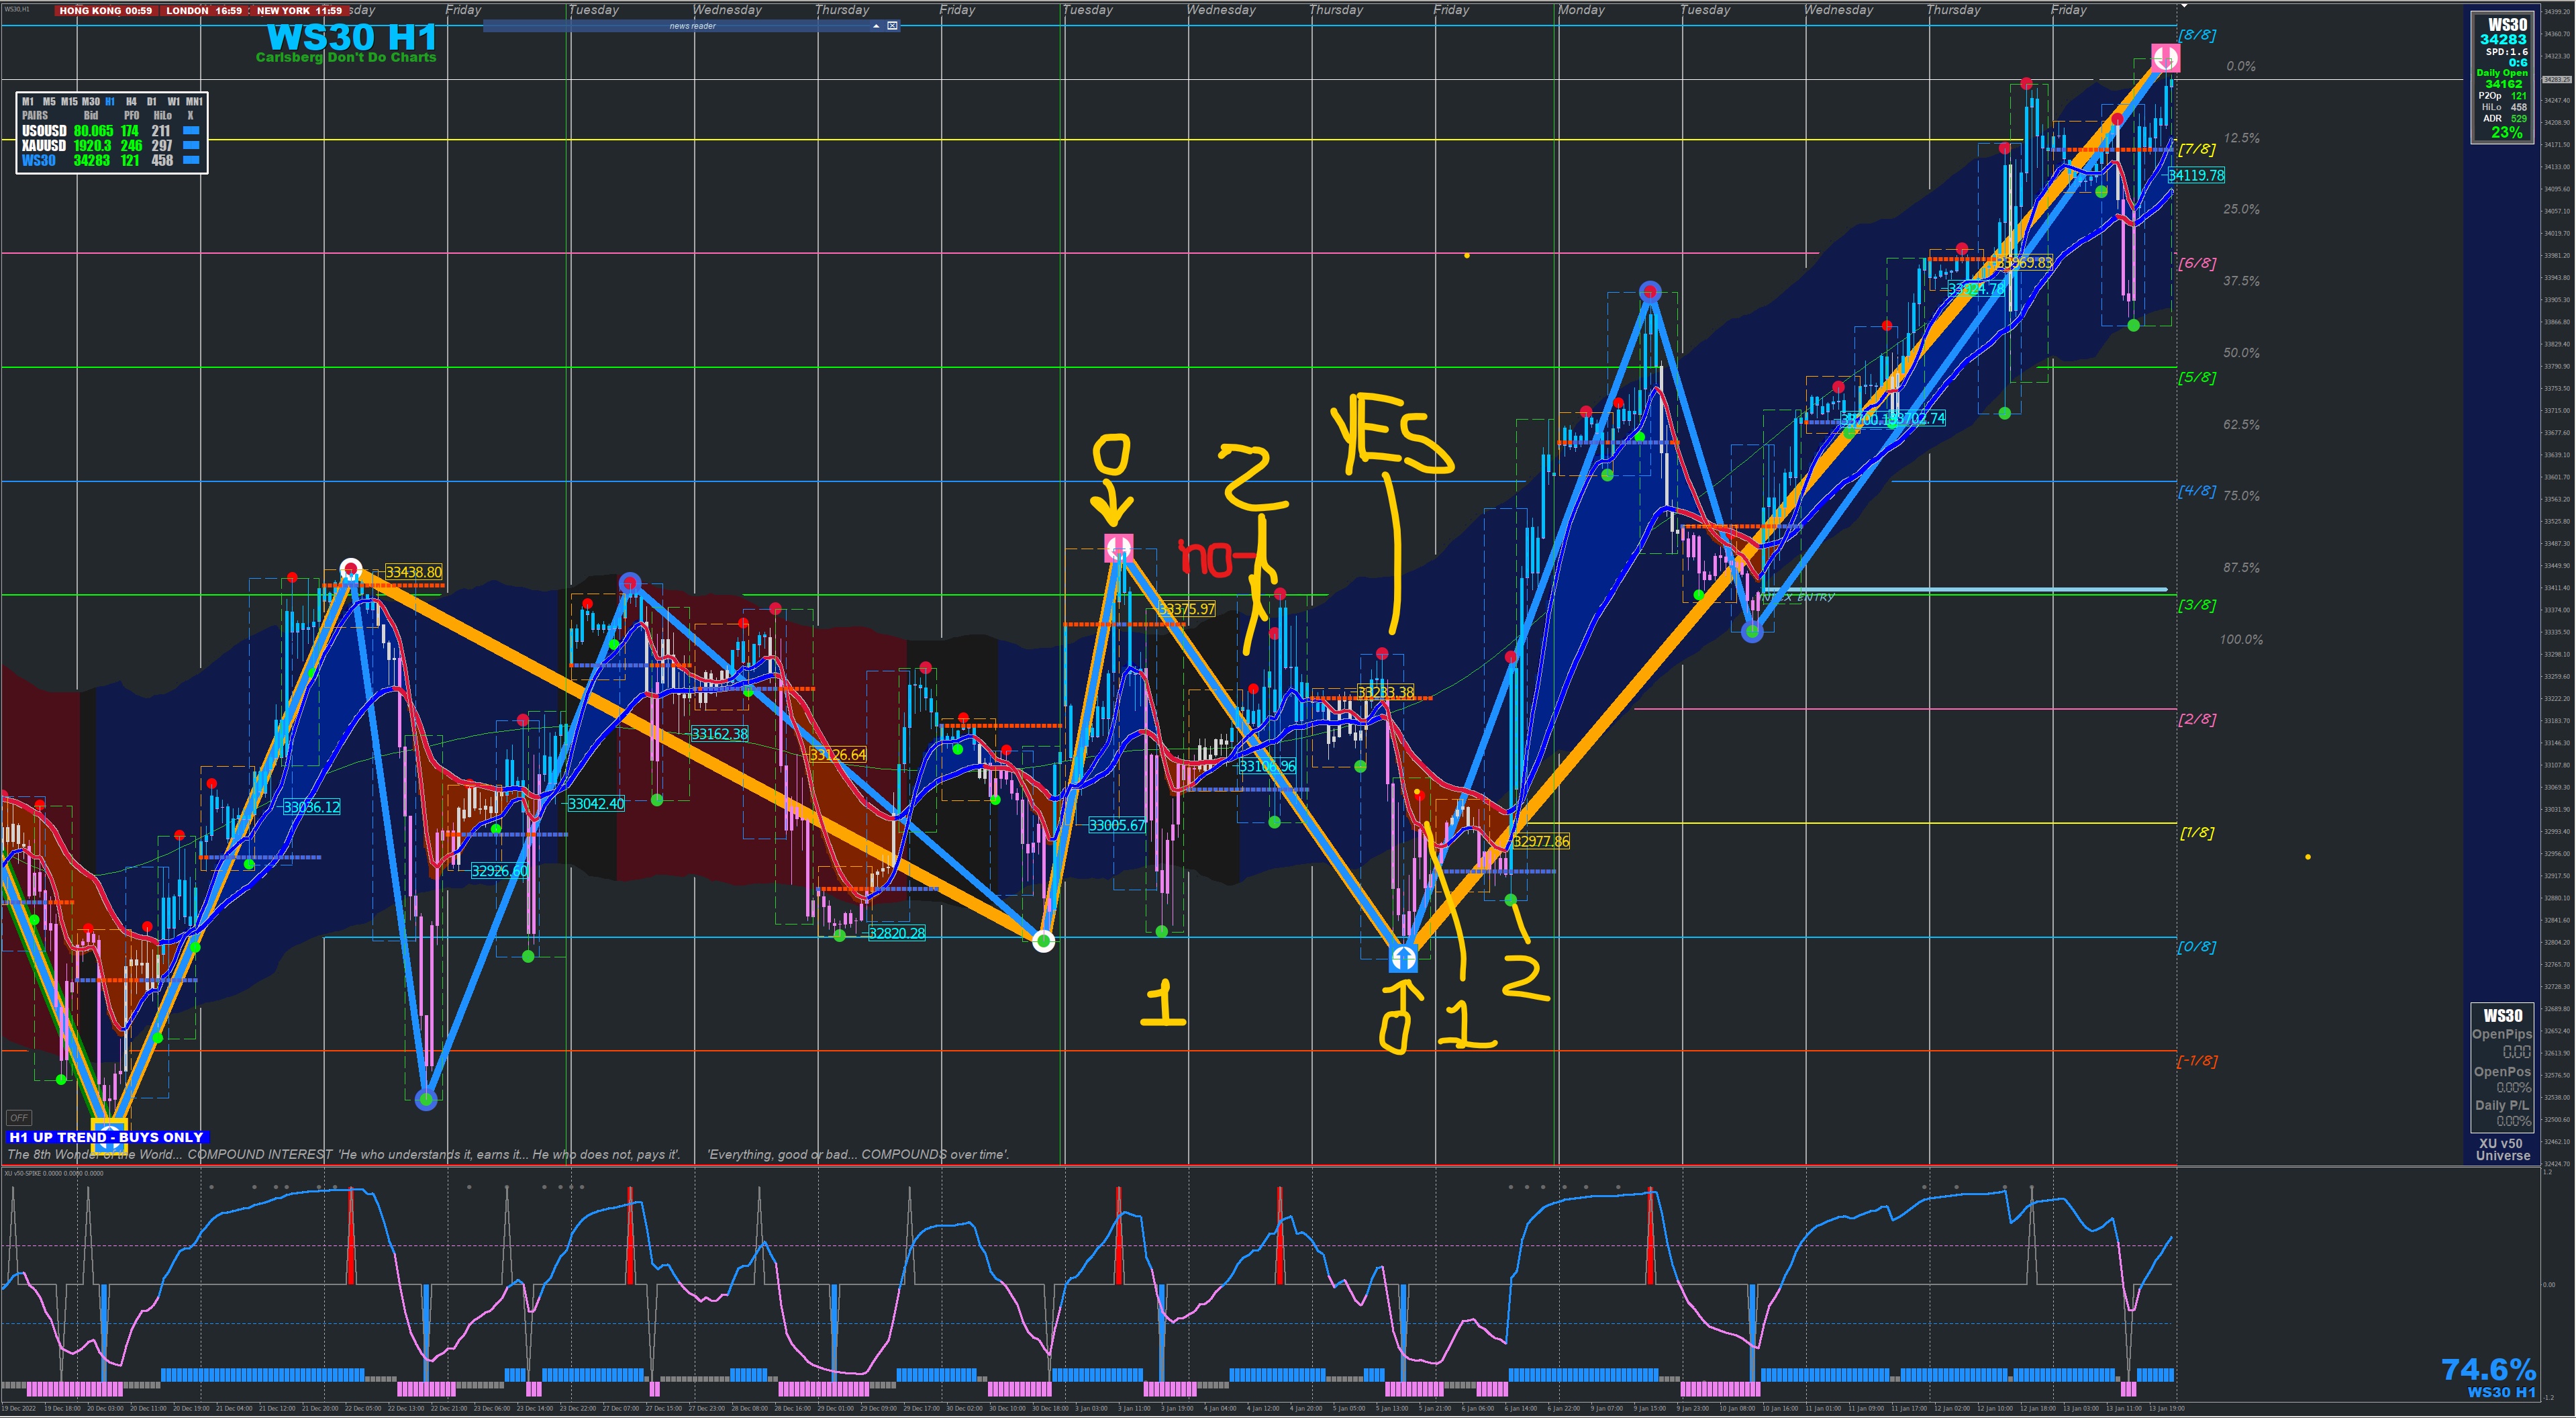
Task: Click the pink down-arrow marker above 33375.97
Action: coord(1118,547)
